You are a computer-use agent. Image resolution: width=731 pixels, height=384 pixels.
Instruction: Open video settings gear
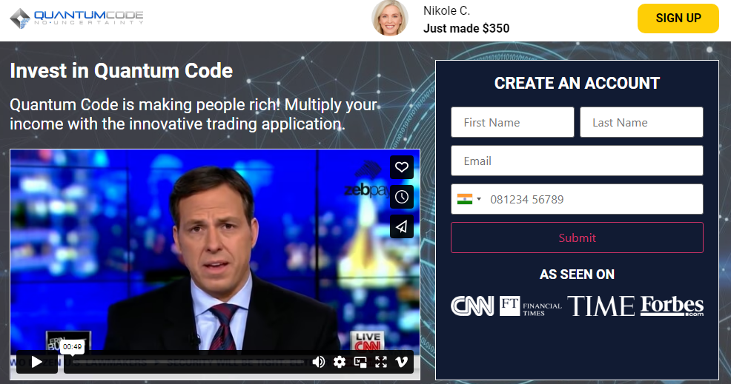click(340, 362)
